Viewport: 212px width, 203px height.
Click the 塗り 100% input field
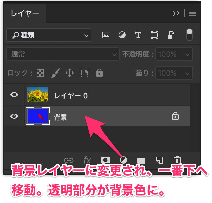coord(169,73)
